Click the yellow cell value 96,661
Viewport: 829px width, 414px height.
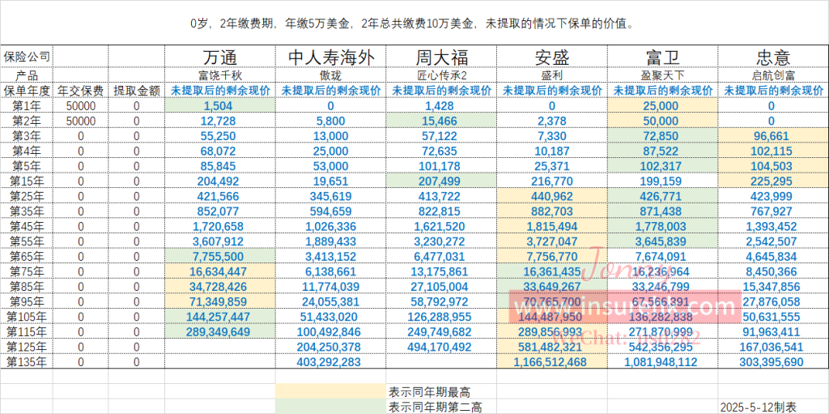click(x=773, y=136)
